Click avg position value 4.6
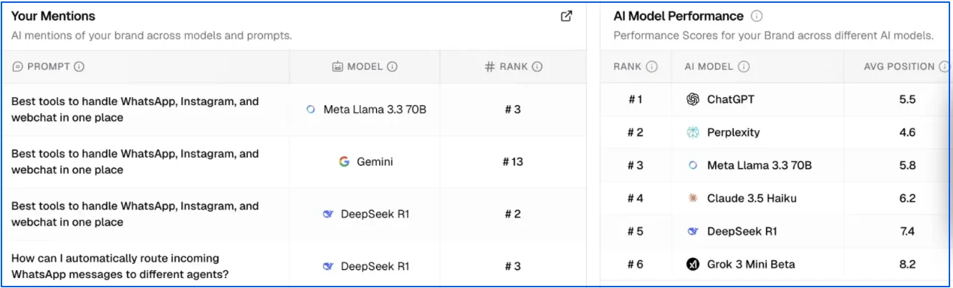The image size is (953, 288). tap(907, 132)
